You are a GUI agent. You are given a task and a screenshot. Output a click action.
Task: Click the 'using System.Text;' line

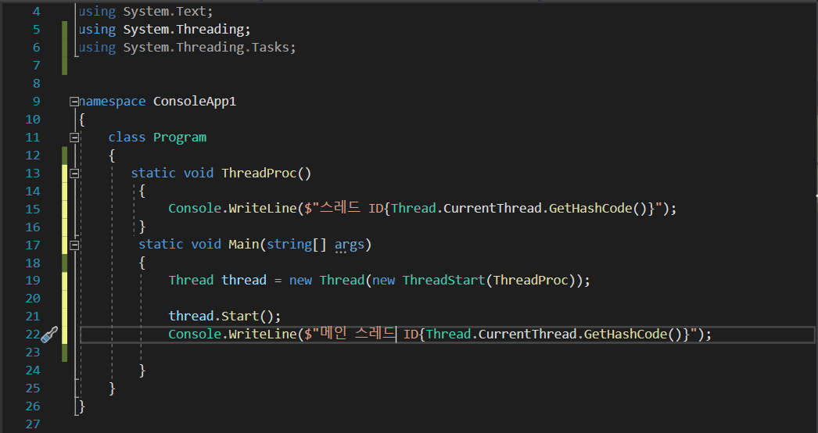[x=145, y=12]
